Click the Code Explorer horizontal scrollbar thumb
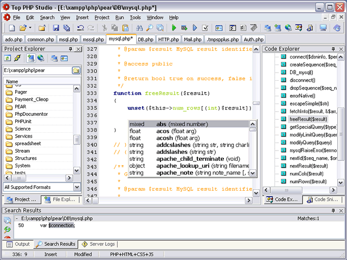 coord(286,190)
